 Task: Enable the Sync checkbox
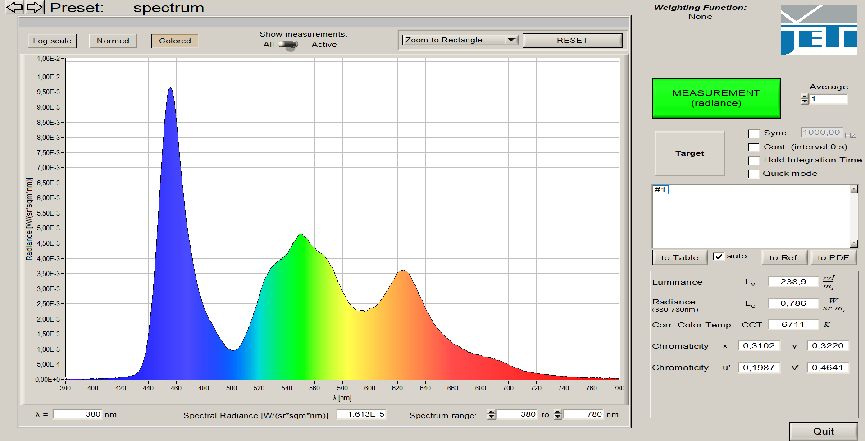point(754,133)
